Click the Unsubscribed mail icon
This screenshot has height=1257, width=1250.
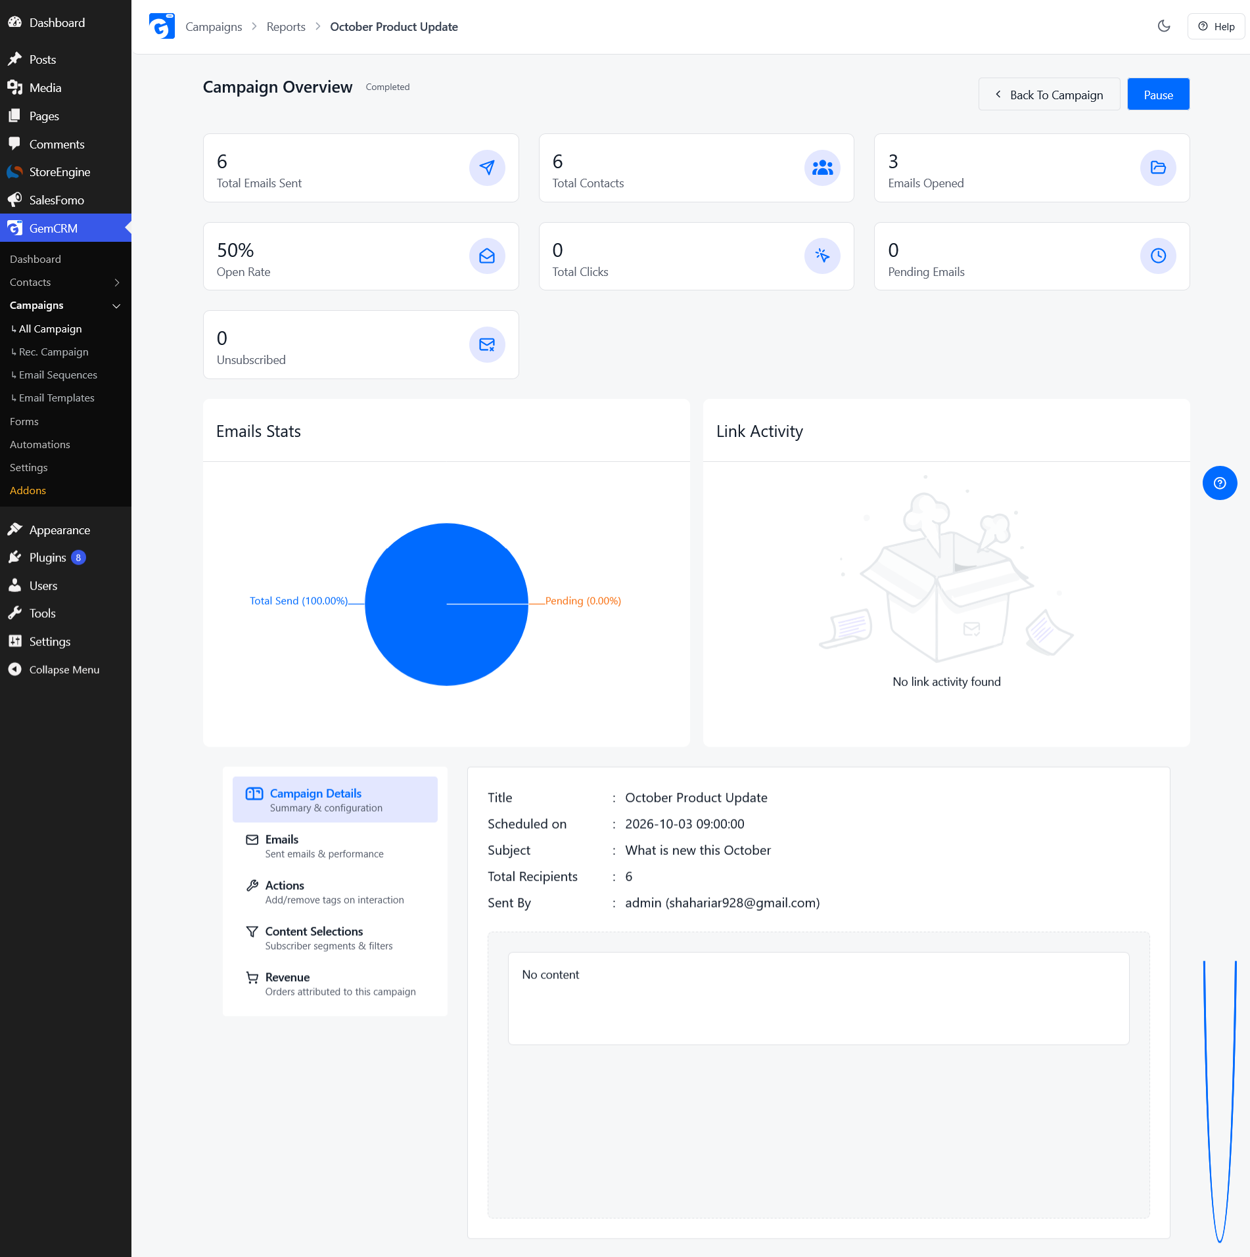487,344
